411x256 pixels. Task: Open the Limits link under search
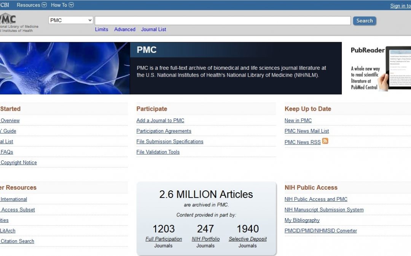(x=102, y=29)
